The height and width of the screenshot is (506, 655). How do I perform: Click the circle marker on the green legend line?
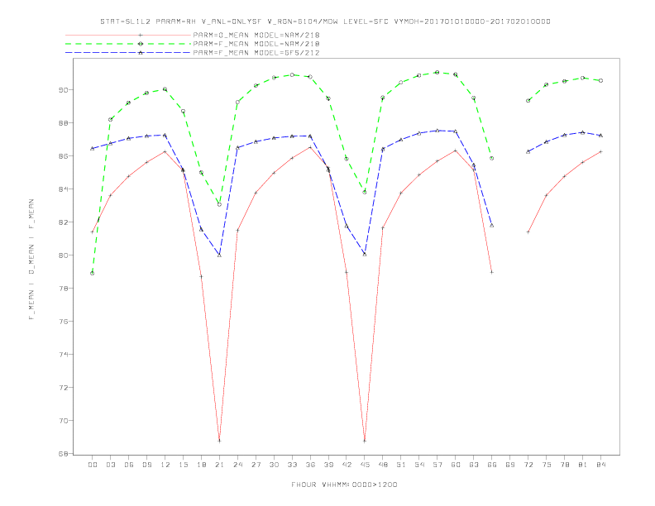[x=141, y=44]
